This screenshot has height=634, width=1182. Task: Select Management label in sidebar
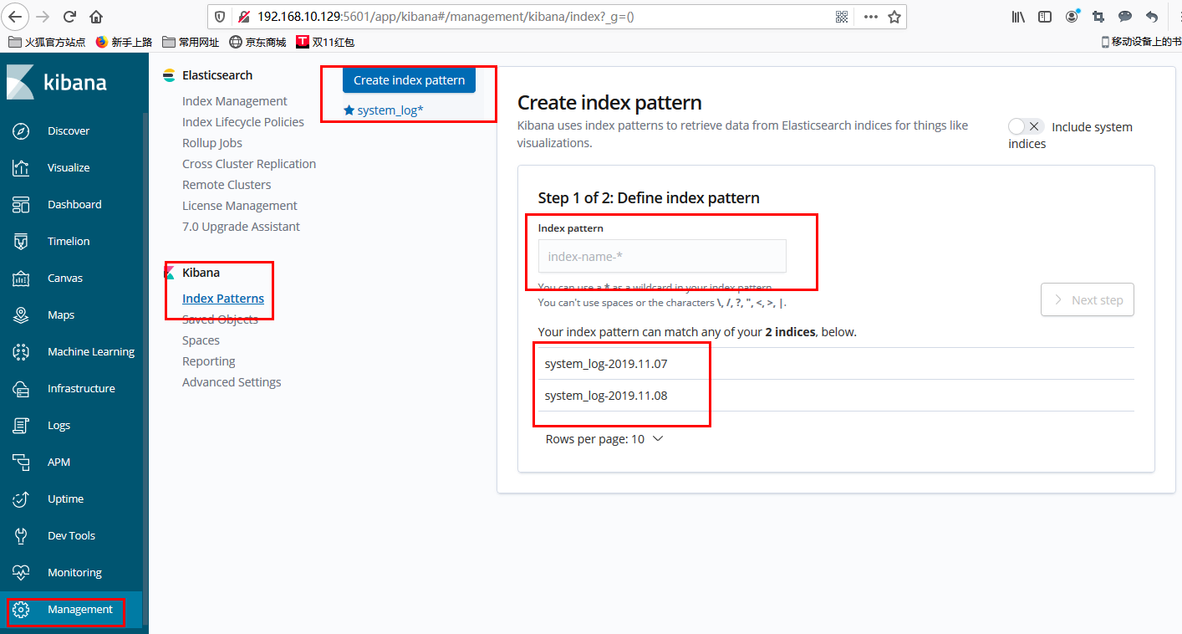click(x=80, y=610)
